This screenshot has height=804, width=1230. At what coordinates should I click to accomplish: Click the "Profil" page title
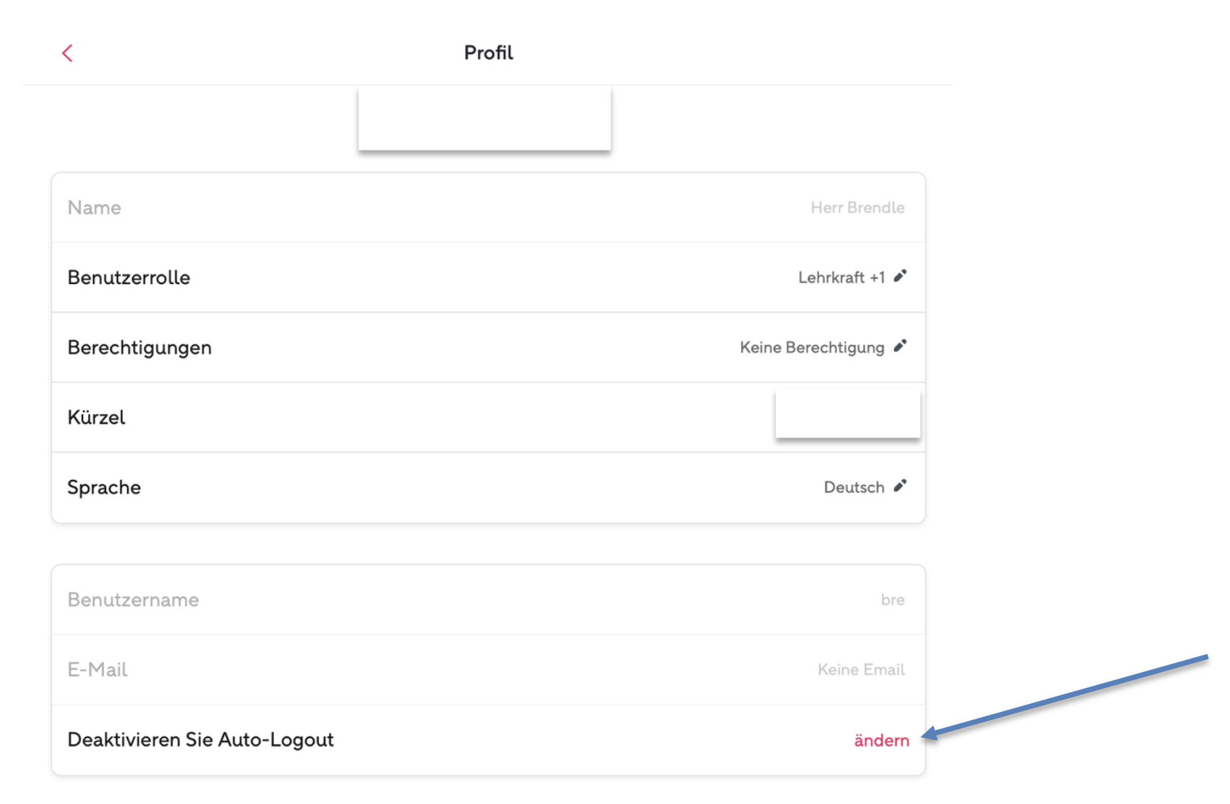pyautogui.click(x=488, y=53)
